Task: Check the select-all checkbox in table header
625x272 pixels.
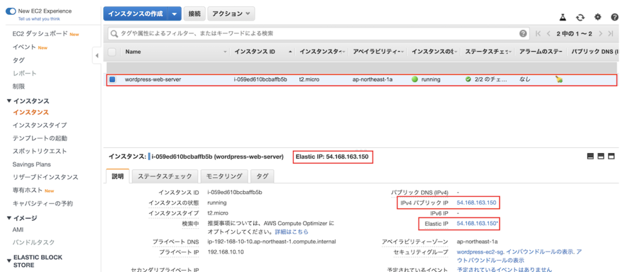Action: point(112,52)
